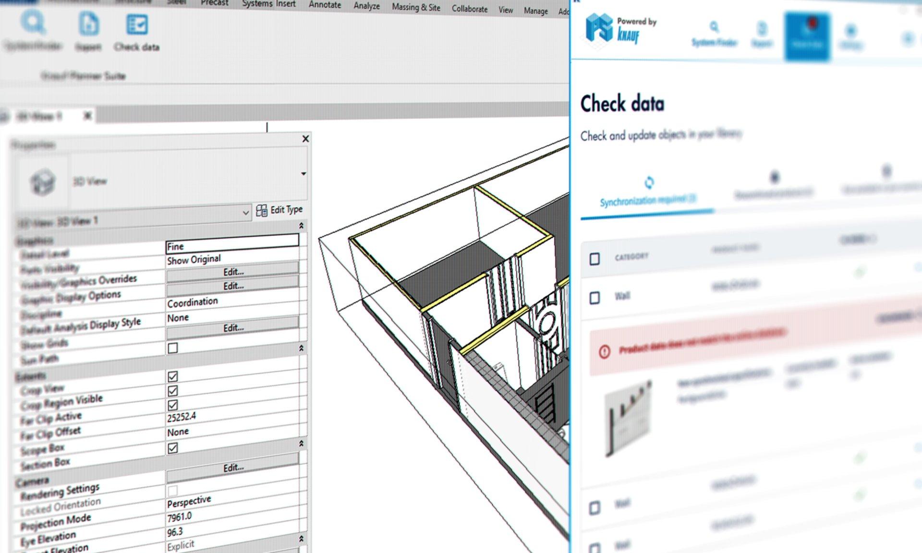922x553 pixels.
Task: Open the Rapport page in the Knauf panel header
Action: coord(762,35)
